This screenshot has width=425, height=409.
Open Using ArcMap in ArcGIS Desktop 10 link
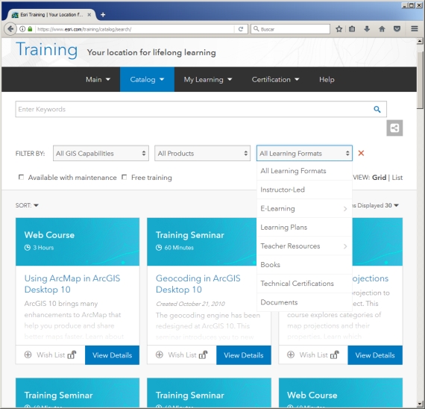pyautogui.click(x=72, y=284)
